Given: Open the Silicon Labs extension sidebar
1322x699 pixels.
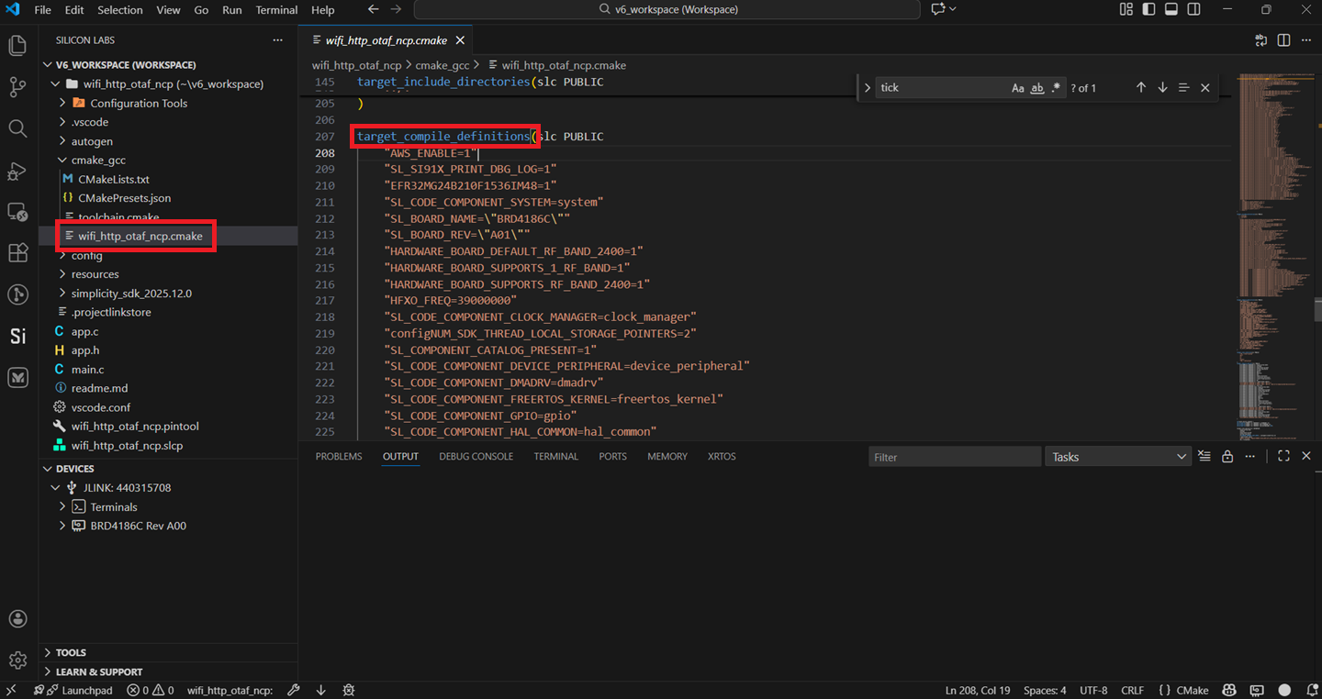Looking at the screenshot, I should click(17, 336).
